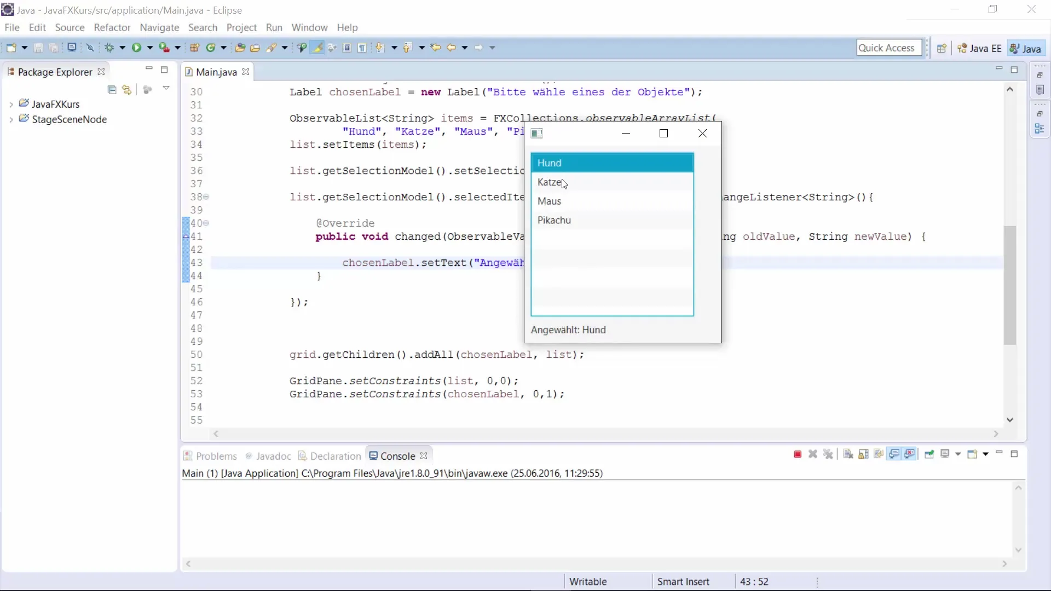Click the Next Annotation arrow icon
The image size is (1051, 591).
point(380,48)
